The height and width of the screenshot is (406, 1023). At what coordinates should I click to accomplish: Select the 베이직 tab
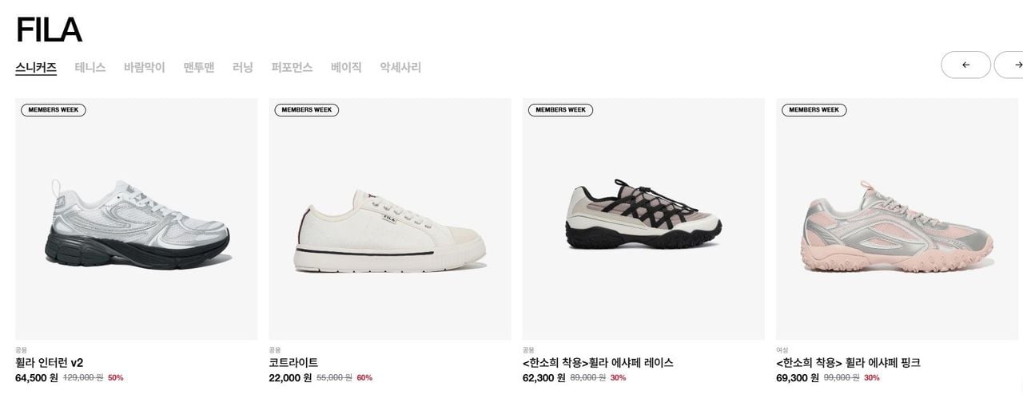[x=346, y=68]
